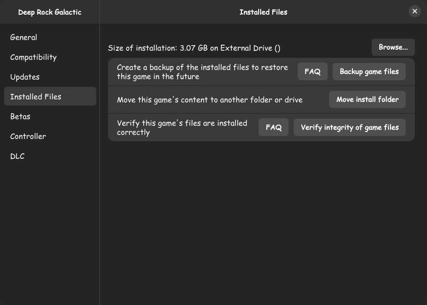Open the General settings section
427x305 pixels.
pos(23,37)
